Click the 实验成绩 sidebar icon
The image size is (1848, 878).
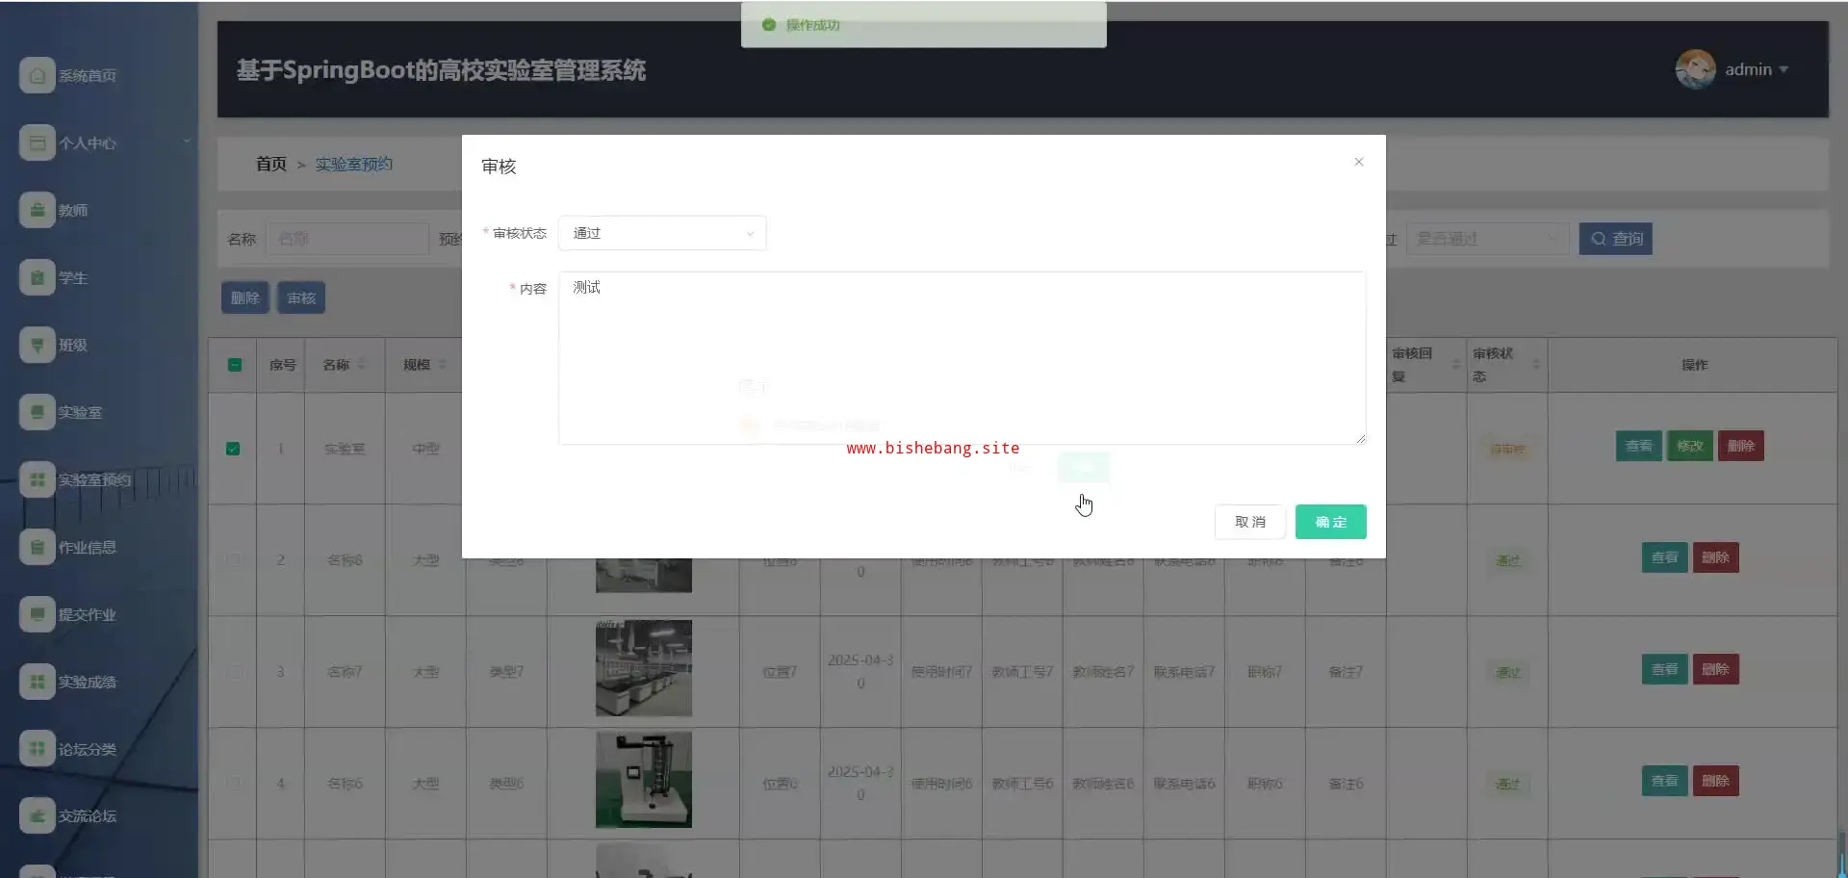point(37,682)
